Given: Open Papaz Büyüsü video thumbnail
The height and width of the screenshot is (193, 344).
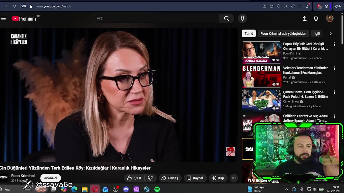Looking at the screenshot, I should coord(261,52).
